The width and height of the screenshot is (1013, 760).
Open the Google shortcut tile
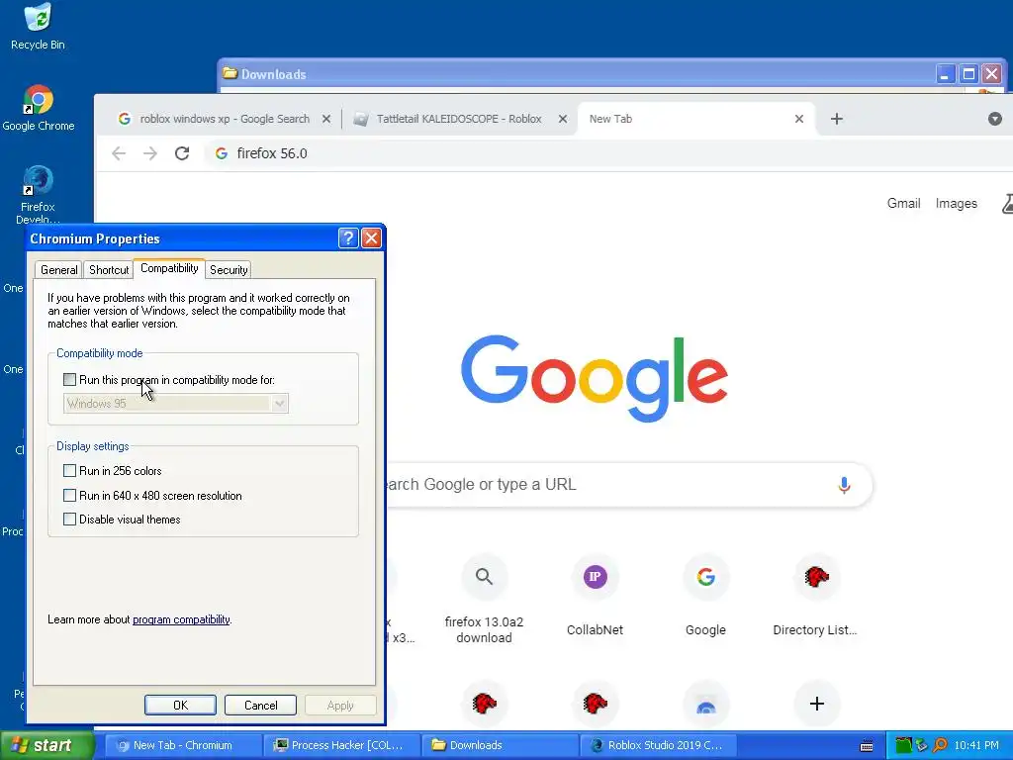705,596
